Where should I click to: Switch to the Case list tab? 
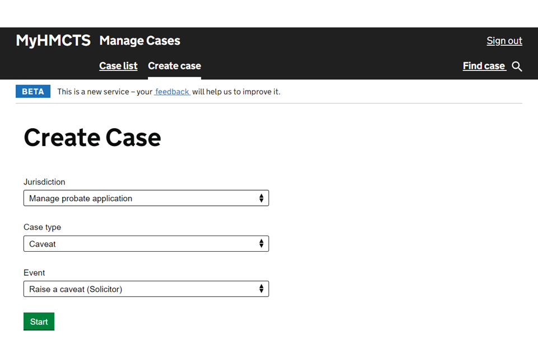[x=118, y=66]
